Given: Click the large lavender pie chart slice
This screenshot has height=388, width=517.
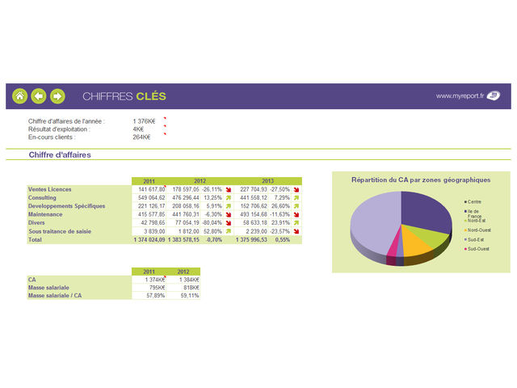Looking at the screenshot, I should [374, 223].
